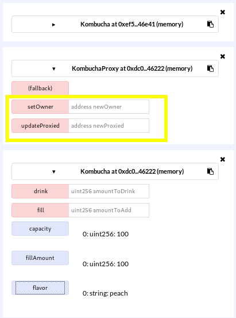This screenshot has height=318, width=236.
Task: Focus the uint256 amountToDrink field
Action: 109,191
